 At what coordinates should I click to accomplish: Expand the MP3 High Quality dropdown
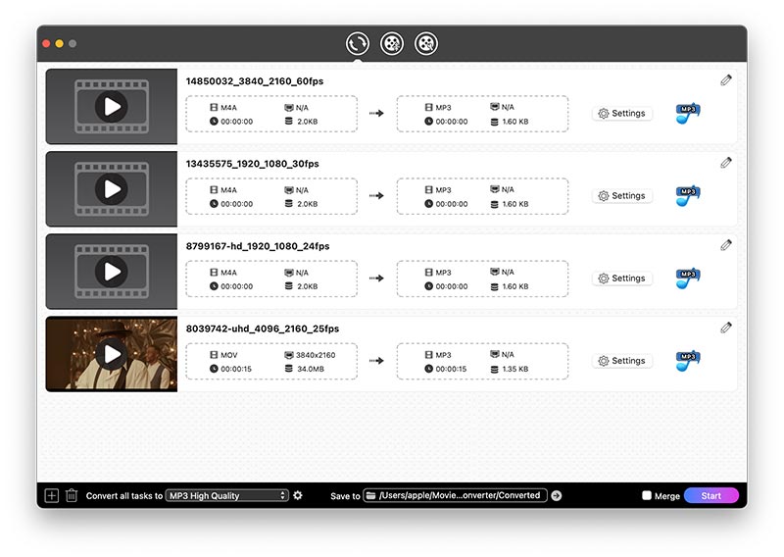pyautogui.click(x=227, y=495)
